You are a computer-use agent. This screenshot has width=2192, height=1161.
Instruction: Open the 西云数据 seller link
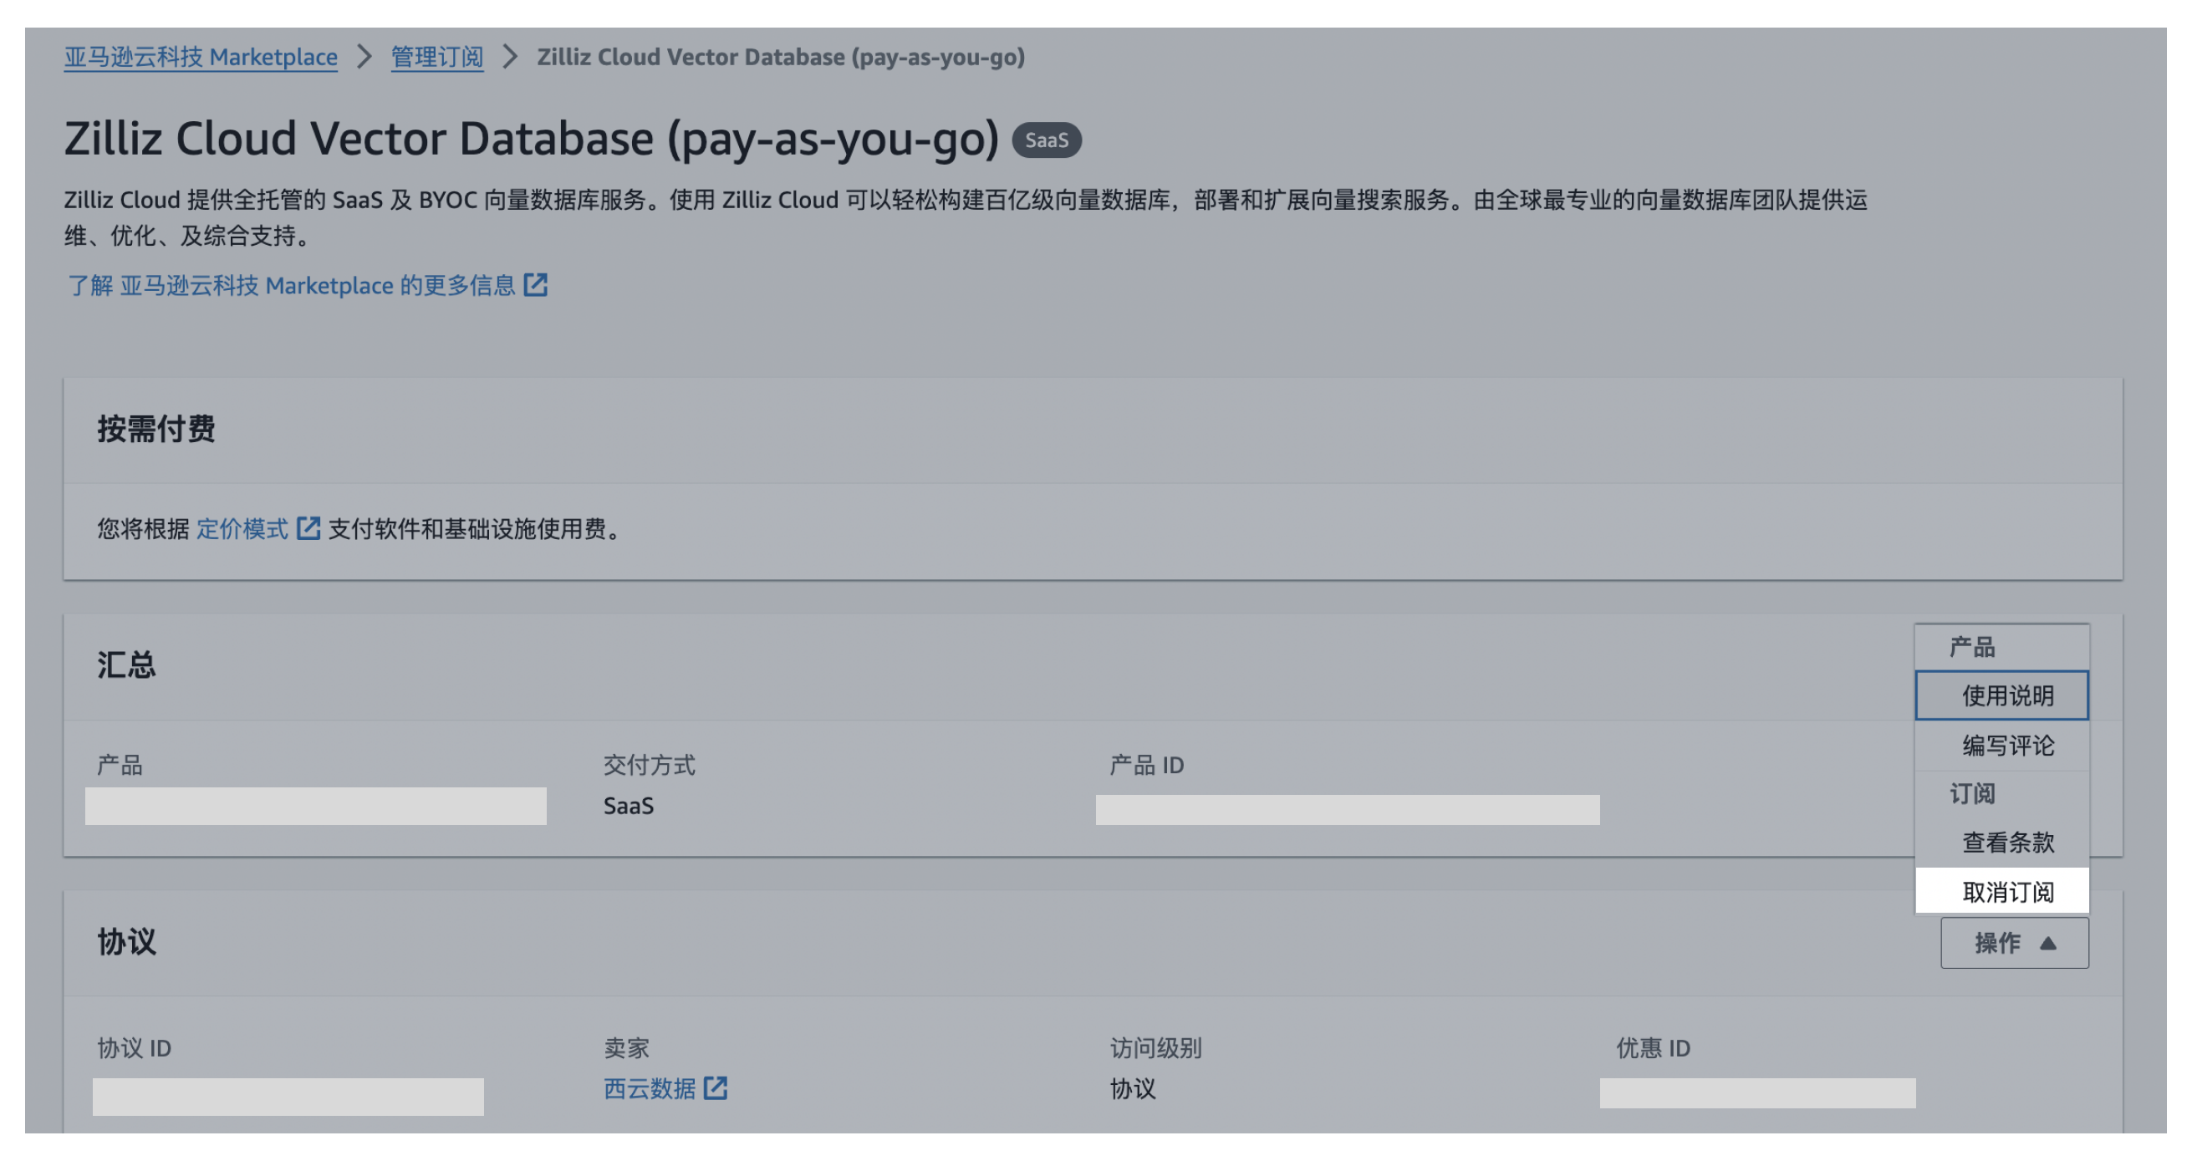tap(650, 1089)
